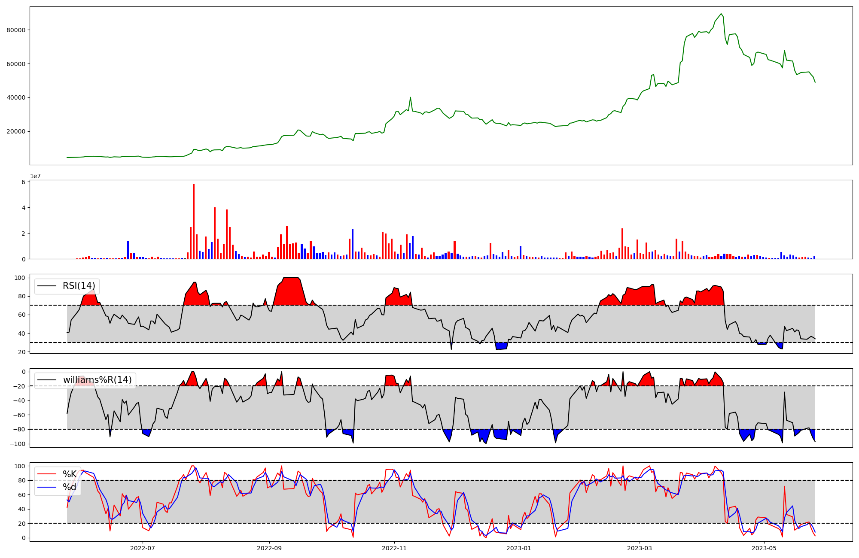Click the 60000 price axis tick label
The width and height of the screenshot is (859, 558).
[16, 64]
